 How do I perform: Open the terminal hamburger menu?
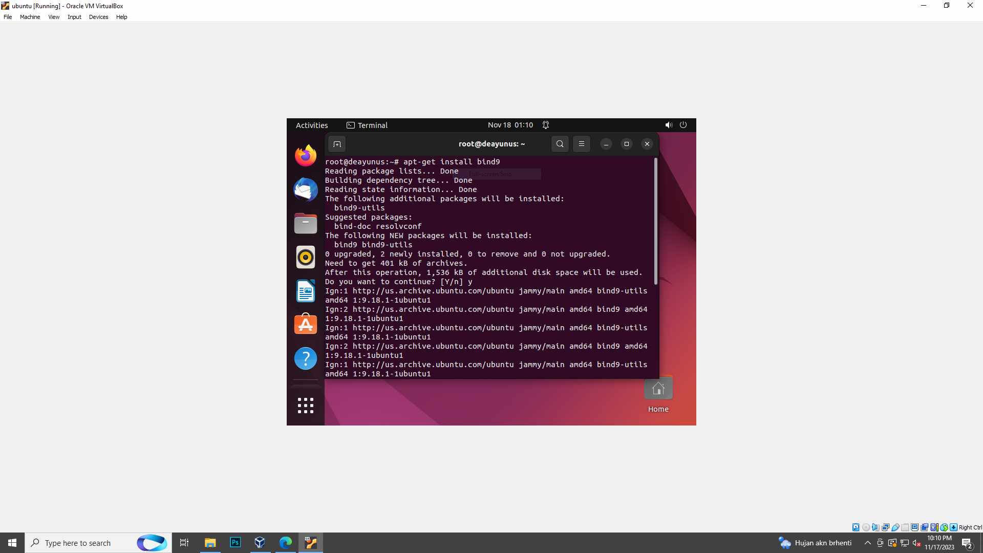582,144
